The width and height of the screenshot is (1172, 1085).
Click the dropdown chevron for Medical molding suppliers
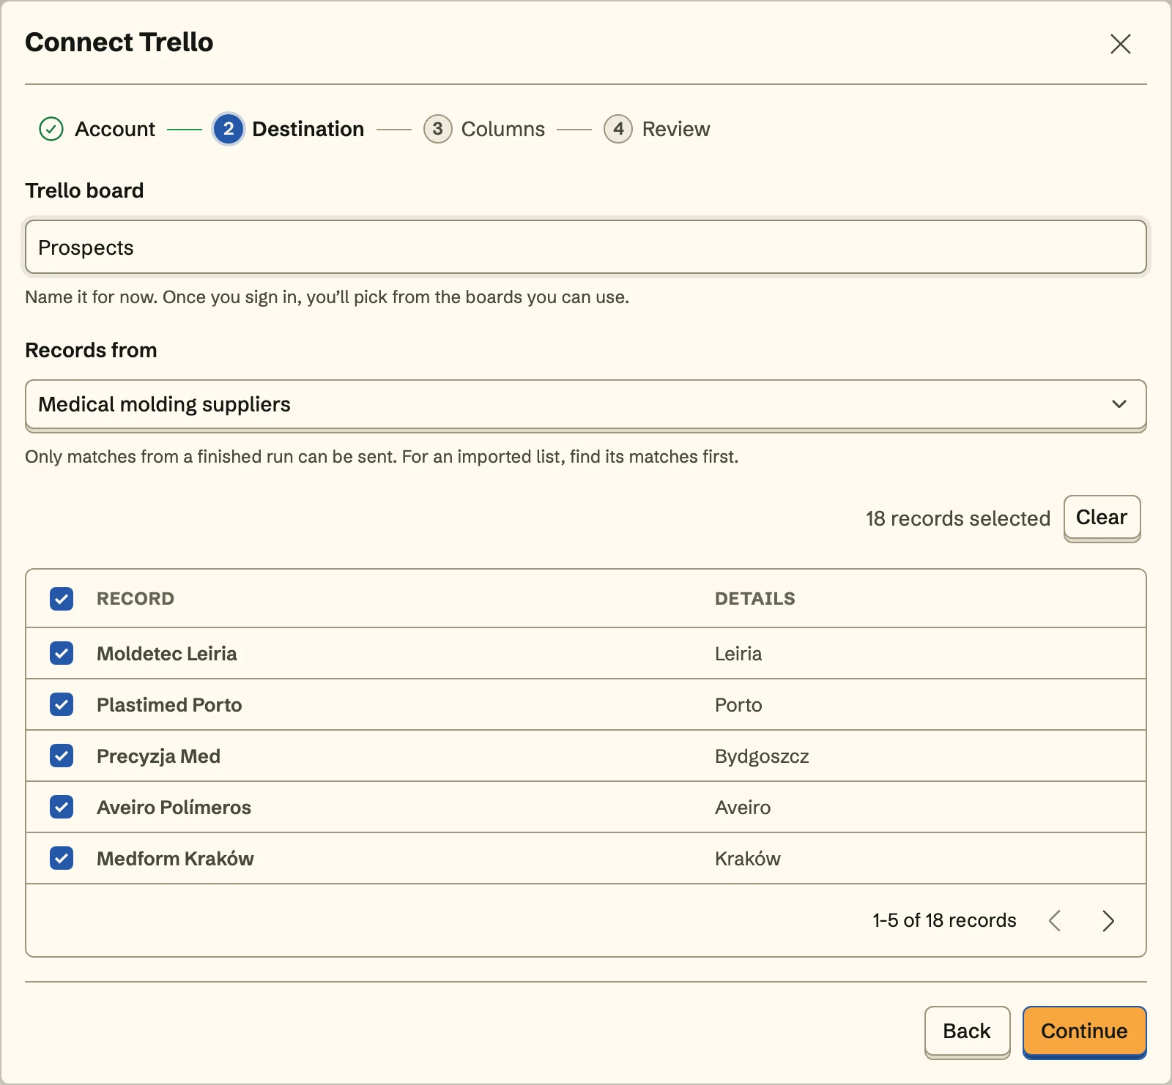coord(1119,404)
